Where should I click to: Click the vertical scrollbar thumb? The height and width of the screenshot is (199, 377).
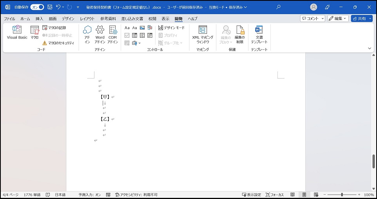click(373, 161)
